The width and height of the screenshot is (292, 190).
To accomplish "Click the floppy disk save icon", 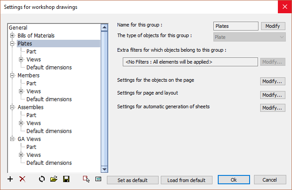I will click(x=66, y=179).
